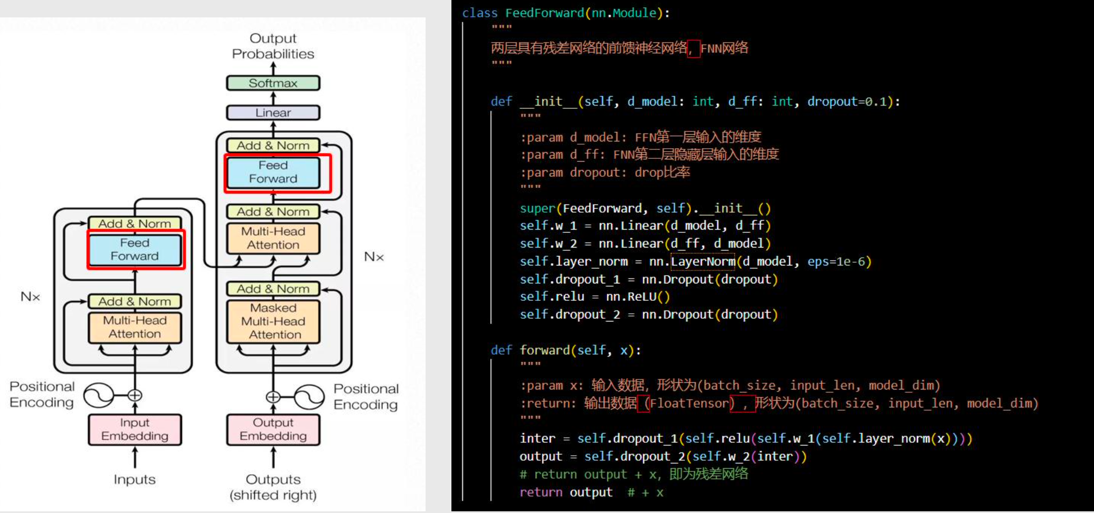Click the decoder positional encoding sine-wave symbol

(x=309, y=397)
